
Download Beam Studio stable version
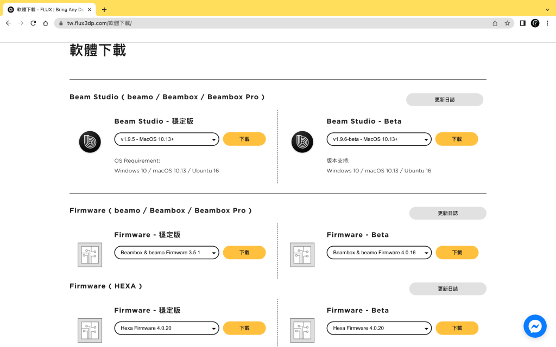244,139
